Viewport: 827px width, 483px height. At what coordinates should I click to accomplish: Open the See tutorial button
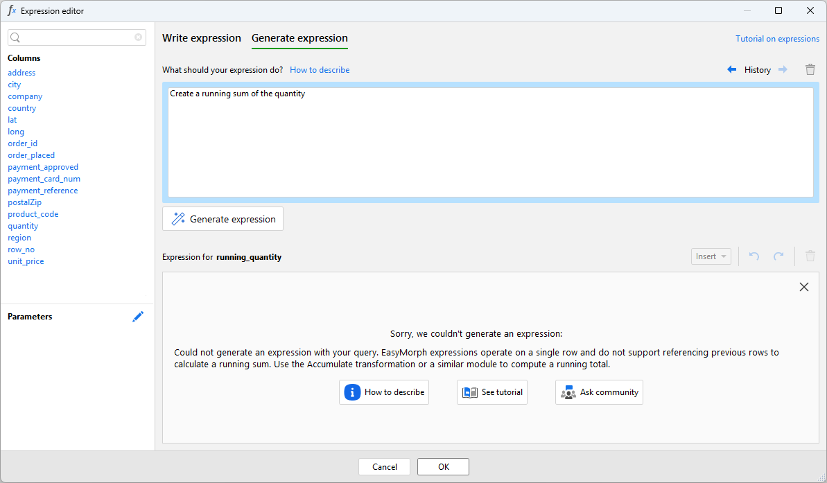pos(492,392)
